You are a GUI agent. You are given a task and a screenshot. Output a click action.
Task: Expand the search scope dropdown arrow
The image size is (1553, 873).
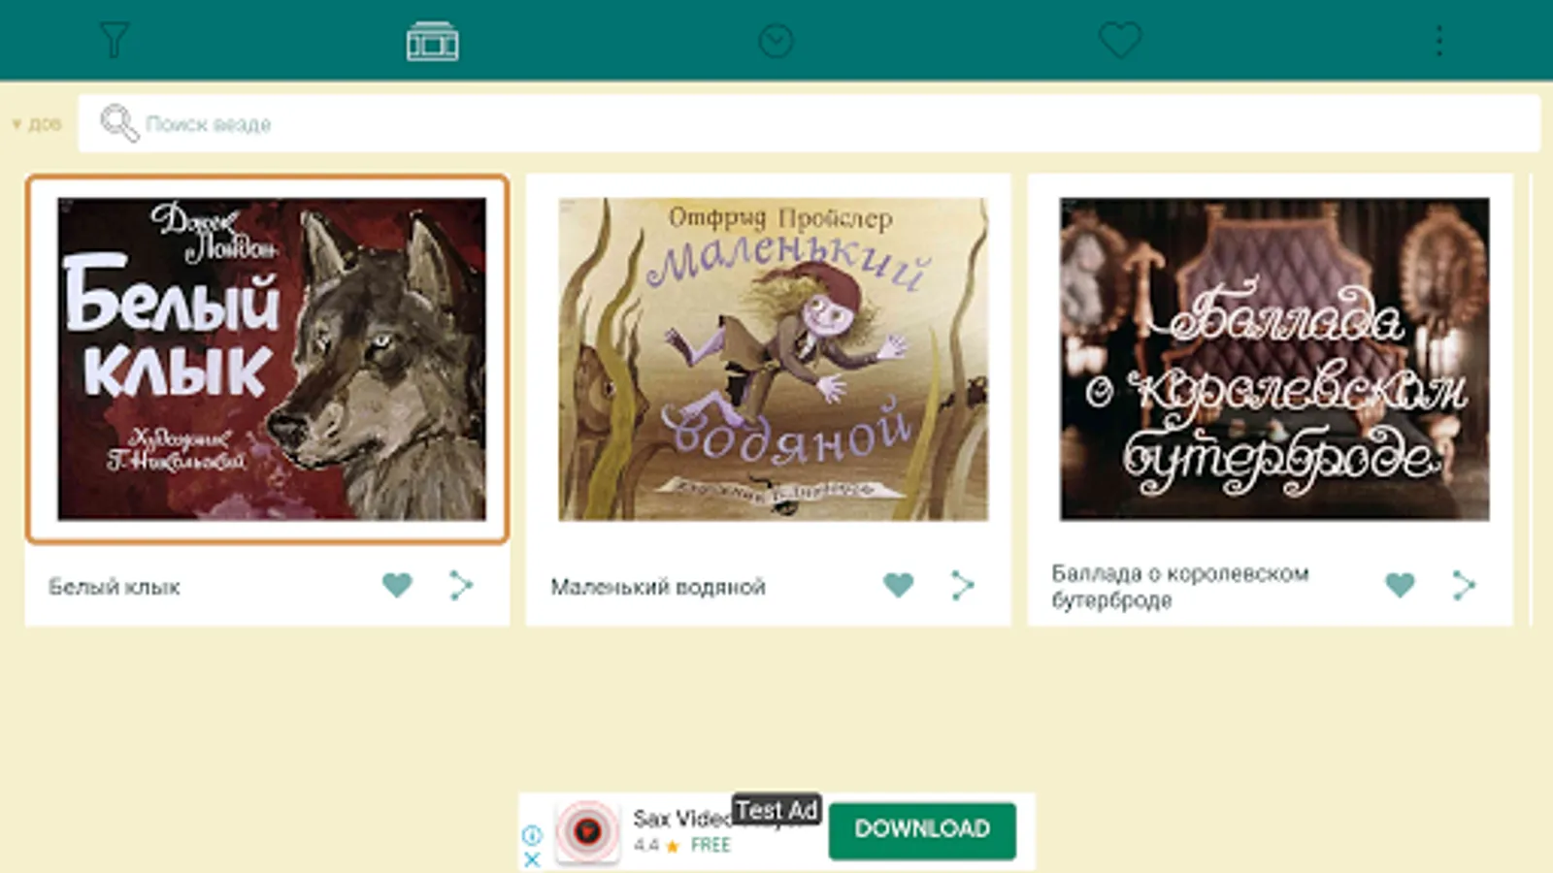(x=17, y=124)
